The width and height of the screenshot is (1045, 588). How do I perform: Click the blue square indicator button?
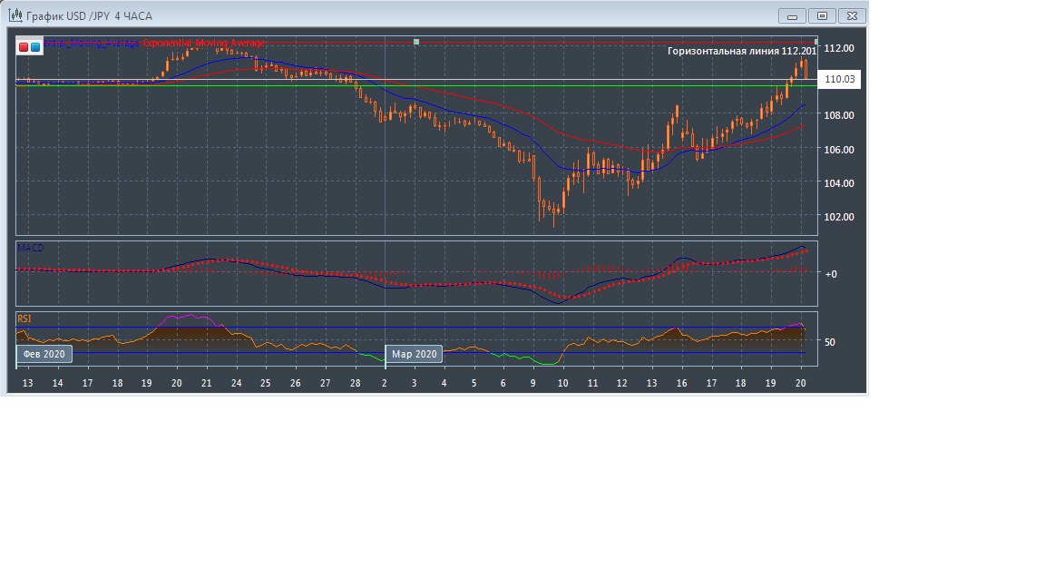35,46
